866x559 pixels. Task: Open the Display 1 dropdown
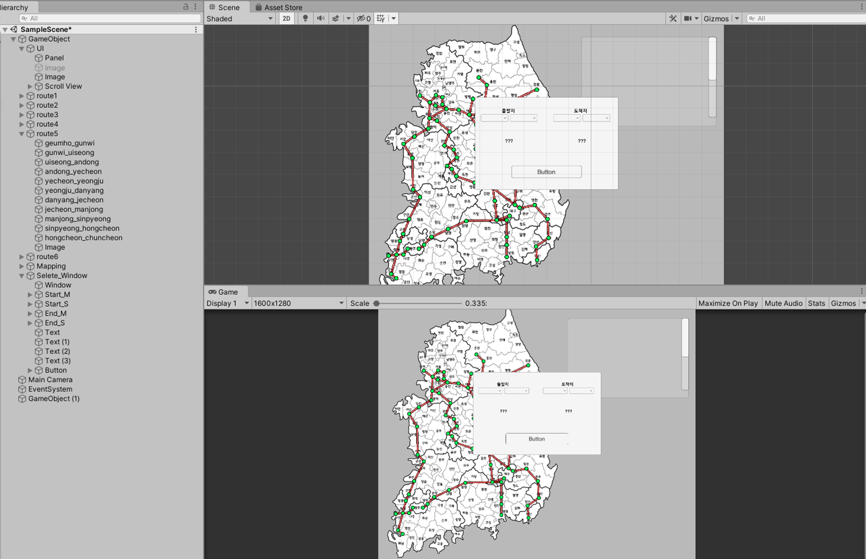click(x=226, y=303)
